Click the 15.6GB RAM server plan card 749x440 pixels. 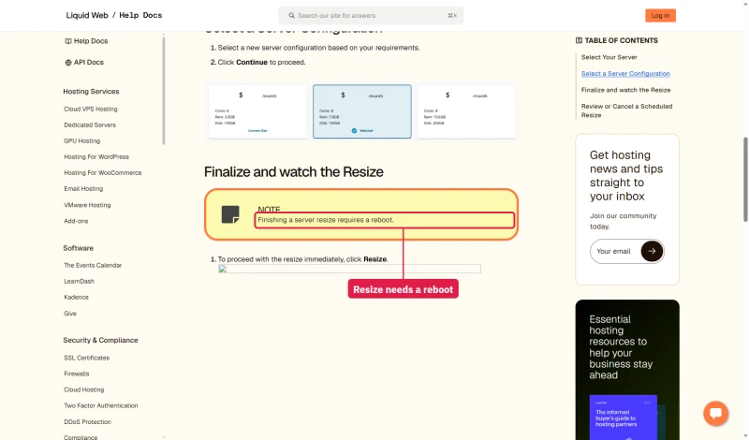click(466, 111)
